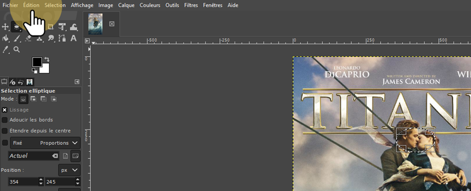Open the image menu button at ruler corner

87,41
